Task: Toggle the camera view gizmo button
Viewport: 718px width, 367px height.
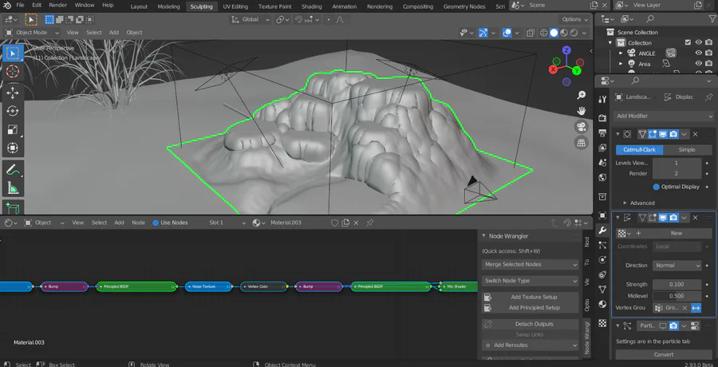Action: (x=581, y=127)
